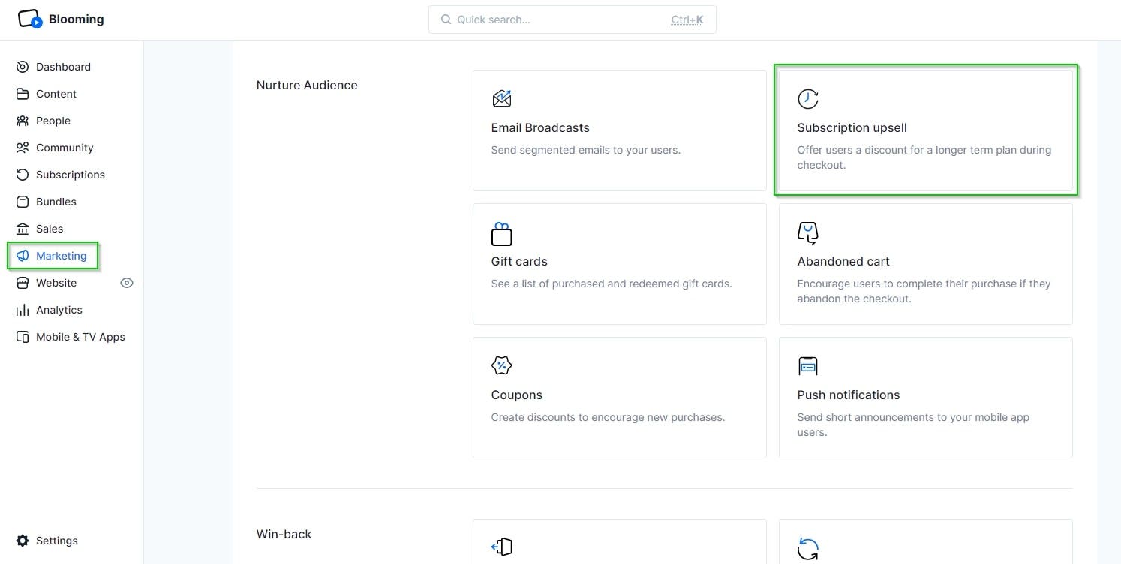Screen dimensions: 1121x564
Task: Open Email Broadcasts title link
Action: coord(540,127)
